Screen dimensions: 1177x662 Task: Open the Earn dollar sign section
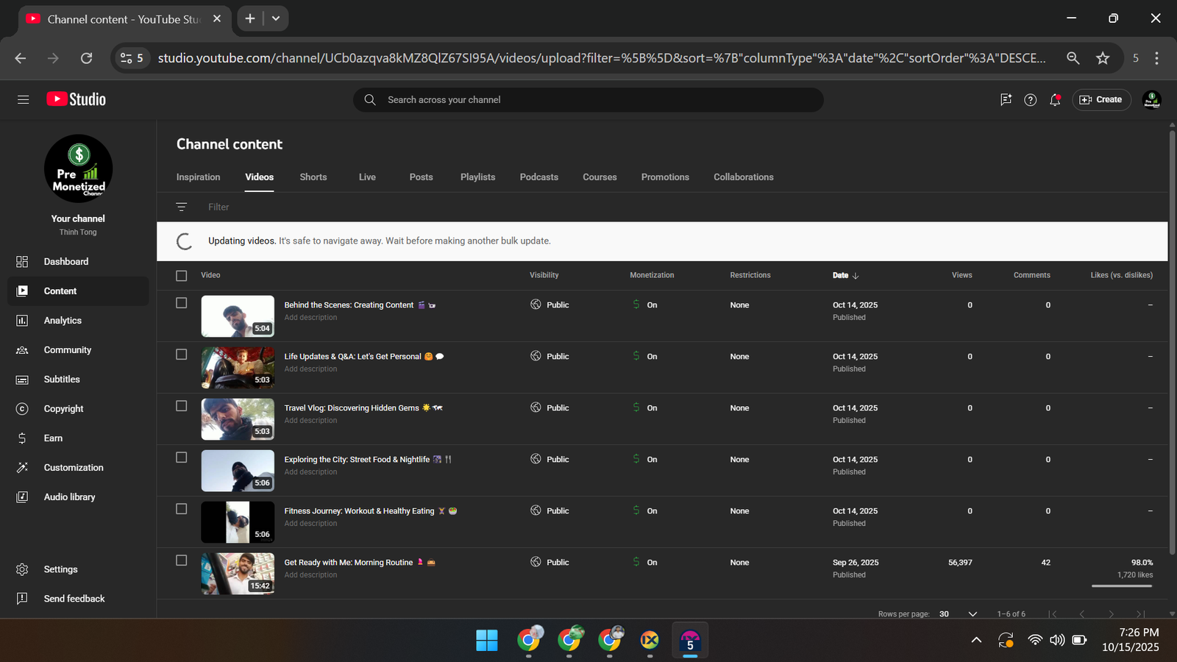click(x=53, y=438)
